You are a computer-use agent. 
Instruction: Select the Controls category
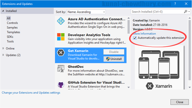pyautogui.click(x=12, y=23)
